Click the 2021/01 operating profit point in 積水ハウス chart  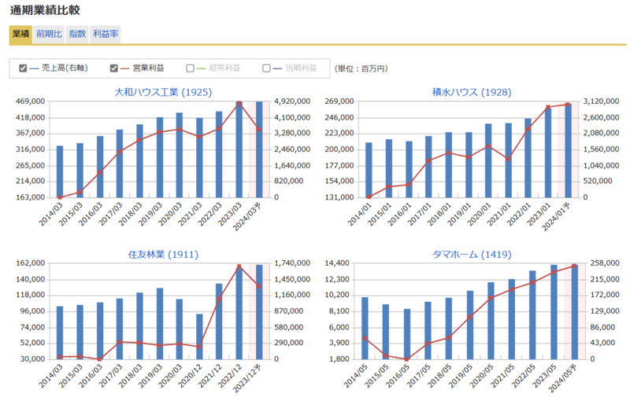tap(508, 160)
